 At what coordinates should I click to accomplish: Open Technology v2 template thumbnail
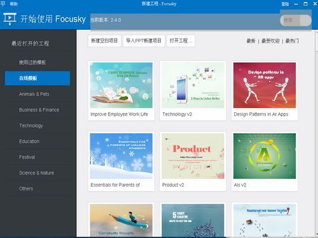(x=193, y=85)
